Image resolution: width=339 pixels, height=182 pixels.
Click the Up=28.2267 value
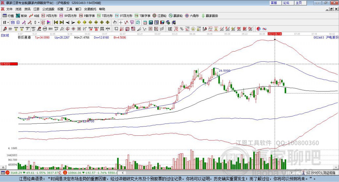[x=62, y=38]
